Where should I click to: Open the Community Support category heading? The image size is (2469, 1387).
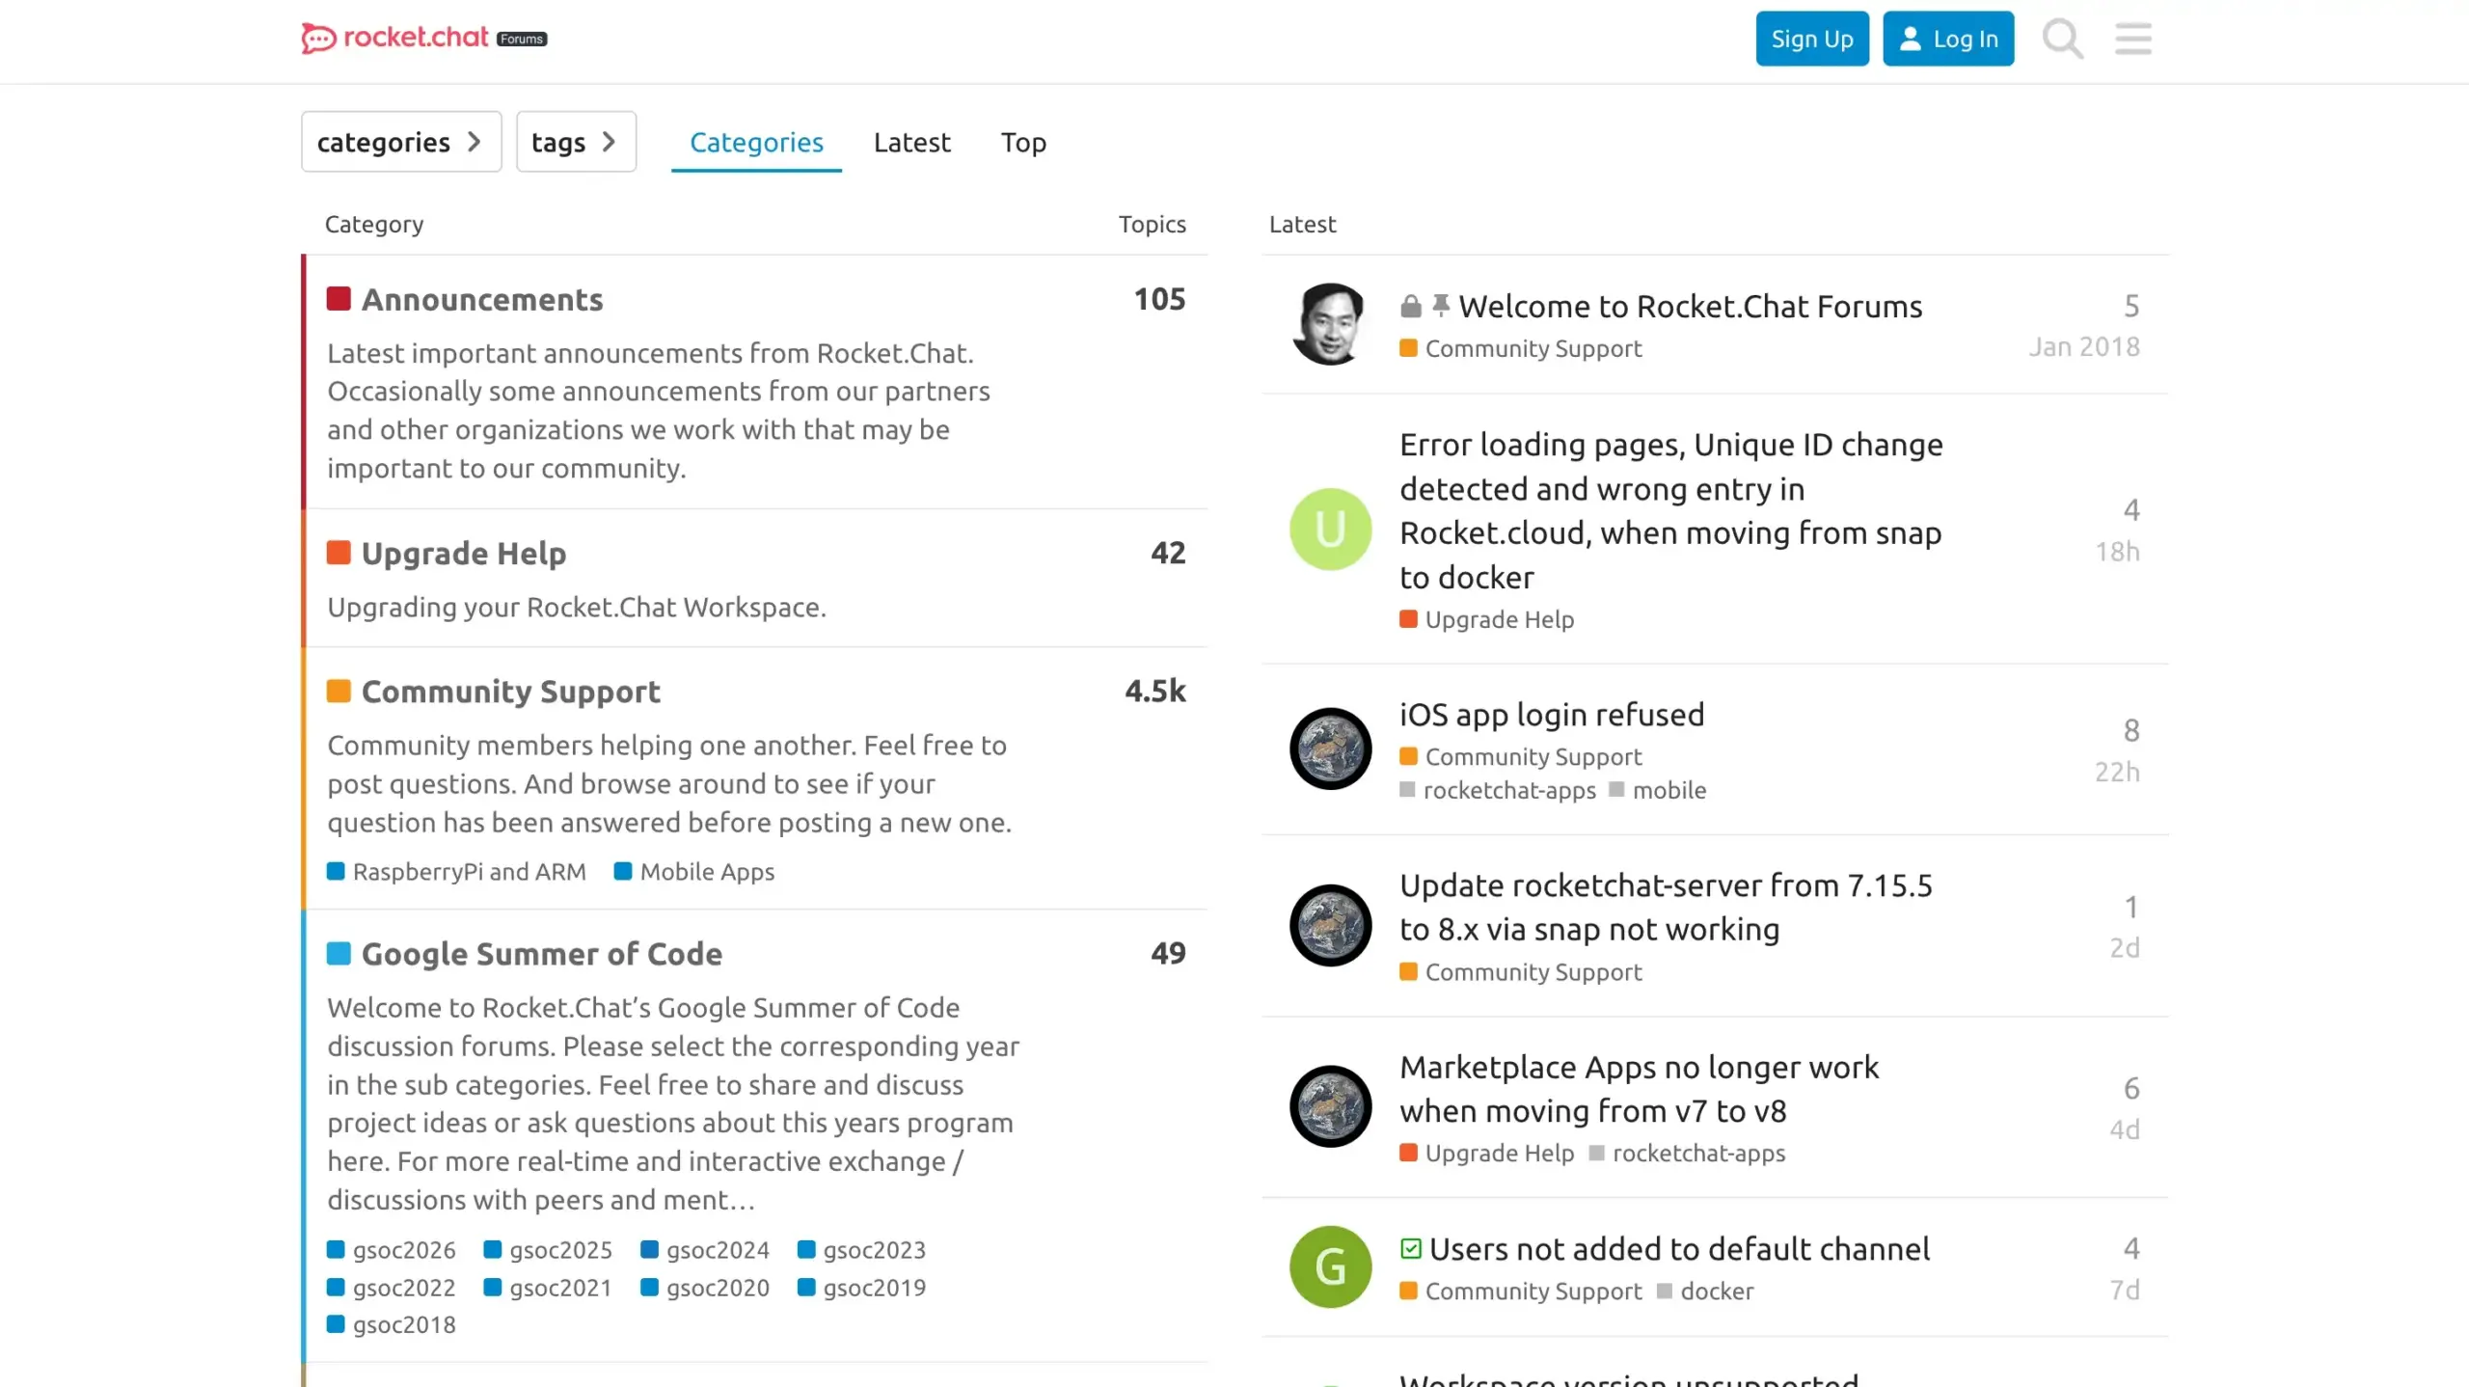pos(511,692)
